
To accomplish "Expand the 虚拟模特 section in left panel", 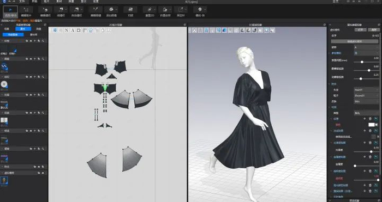I will click(2, 173).
